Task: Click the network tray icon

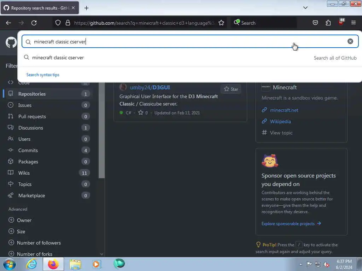Action: point(318,265)
